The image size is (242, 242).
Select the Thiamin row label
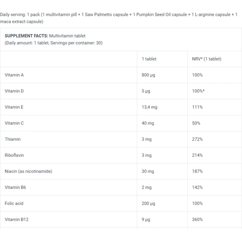(13, 139)
